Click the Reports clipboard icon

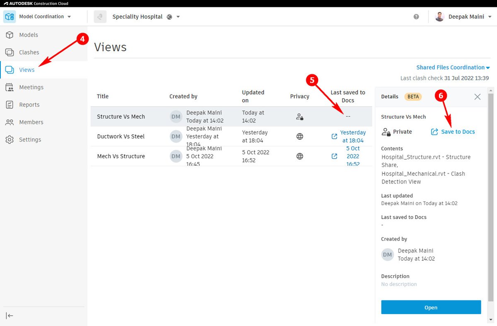10,105
